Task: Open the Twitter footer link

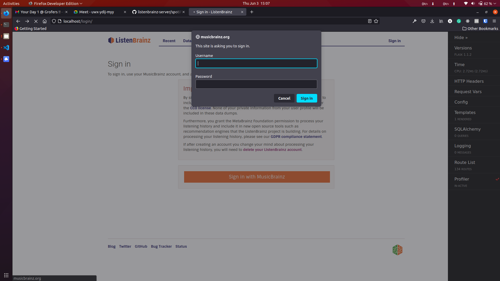Action: click(125, 246)
